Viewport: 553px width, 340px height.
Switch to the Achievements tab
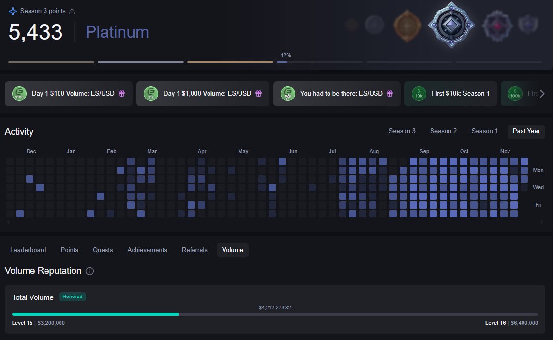click(x=147, y=250)
